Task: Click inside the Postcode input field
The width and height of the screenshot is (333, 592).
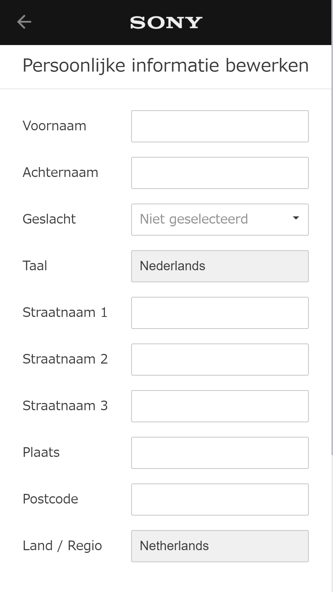Action: point(220,499)
